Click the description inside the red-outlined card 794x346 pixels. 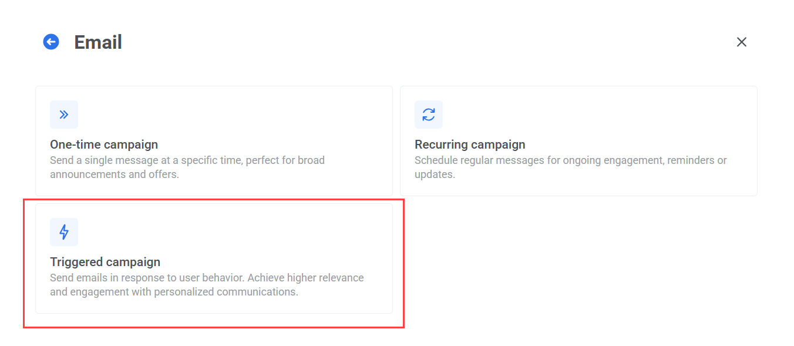tap(207, 284)
